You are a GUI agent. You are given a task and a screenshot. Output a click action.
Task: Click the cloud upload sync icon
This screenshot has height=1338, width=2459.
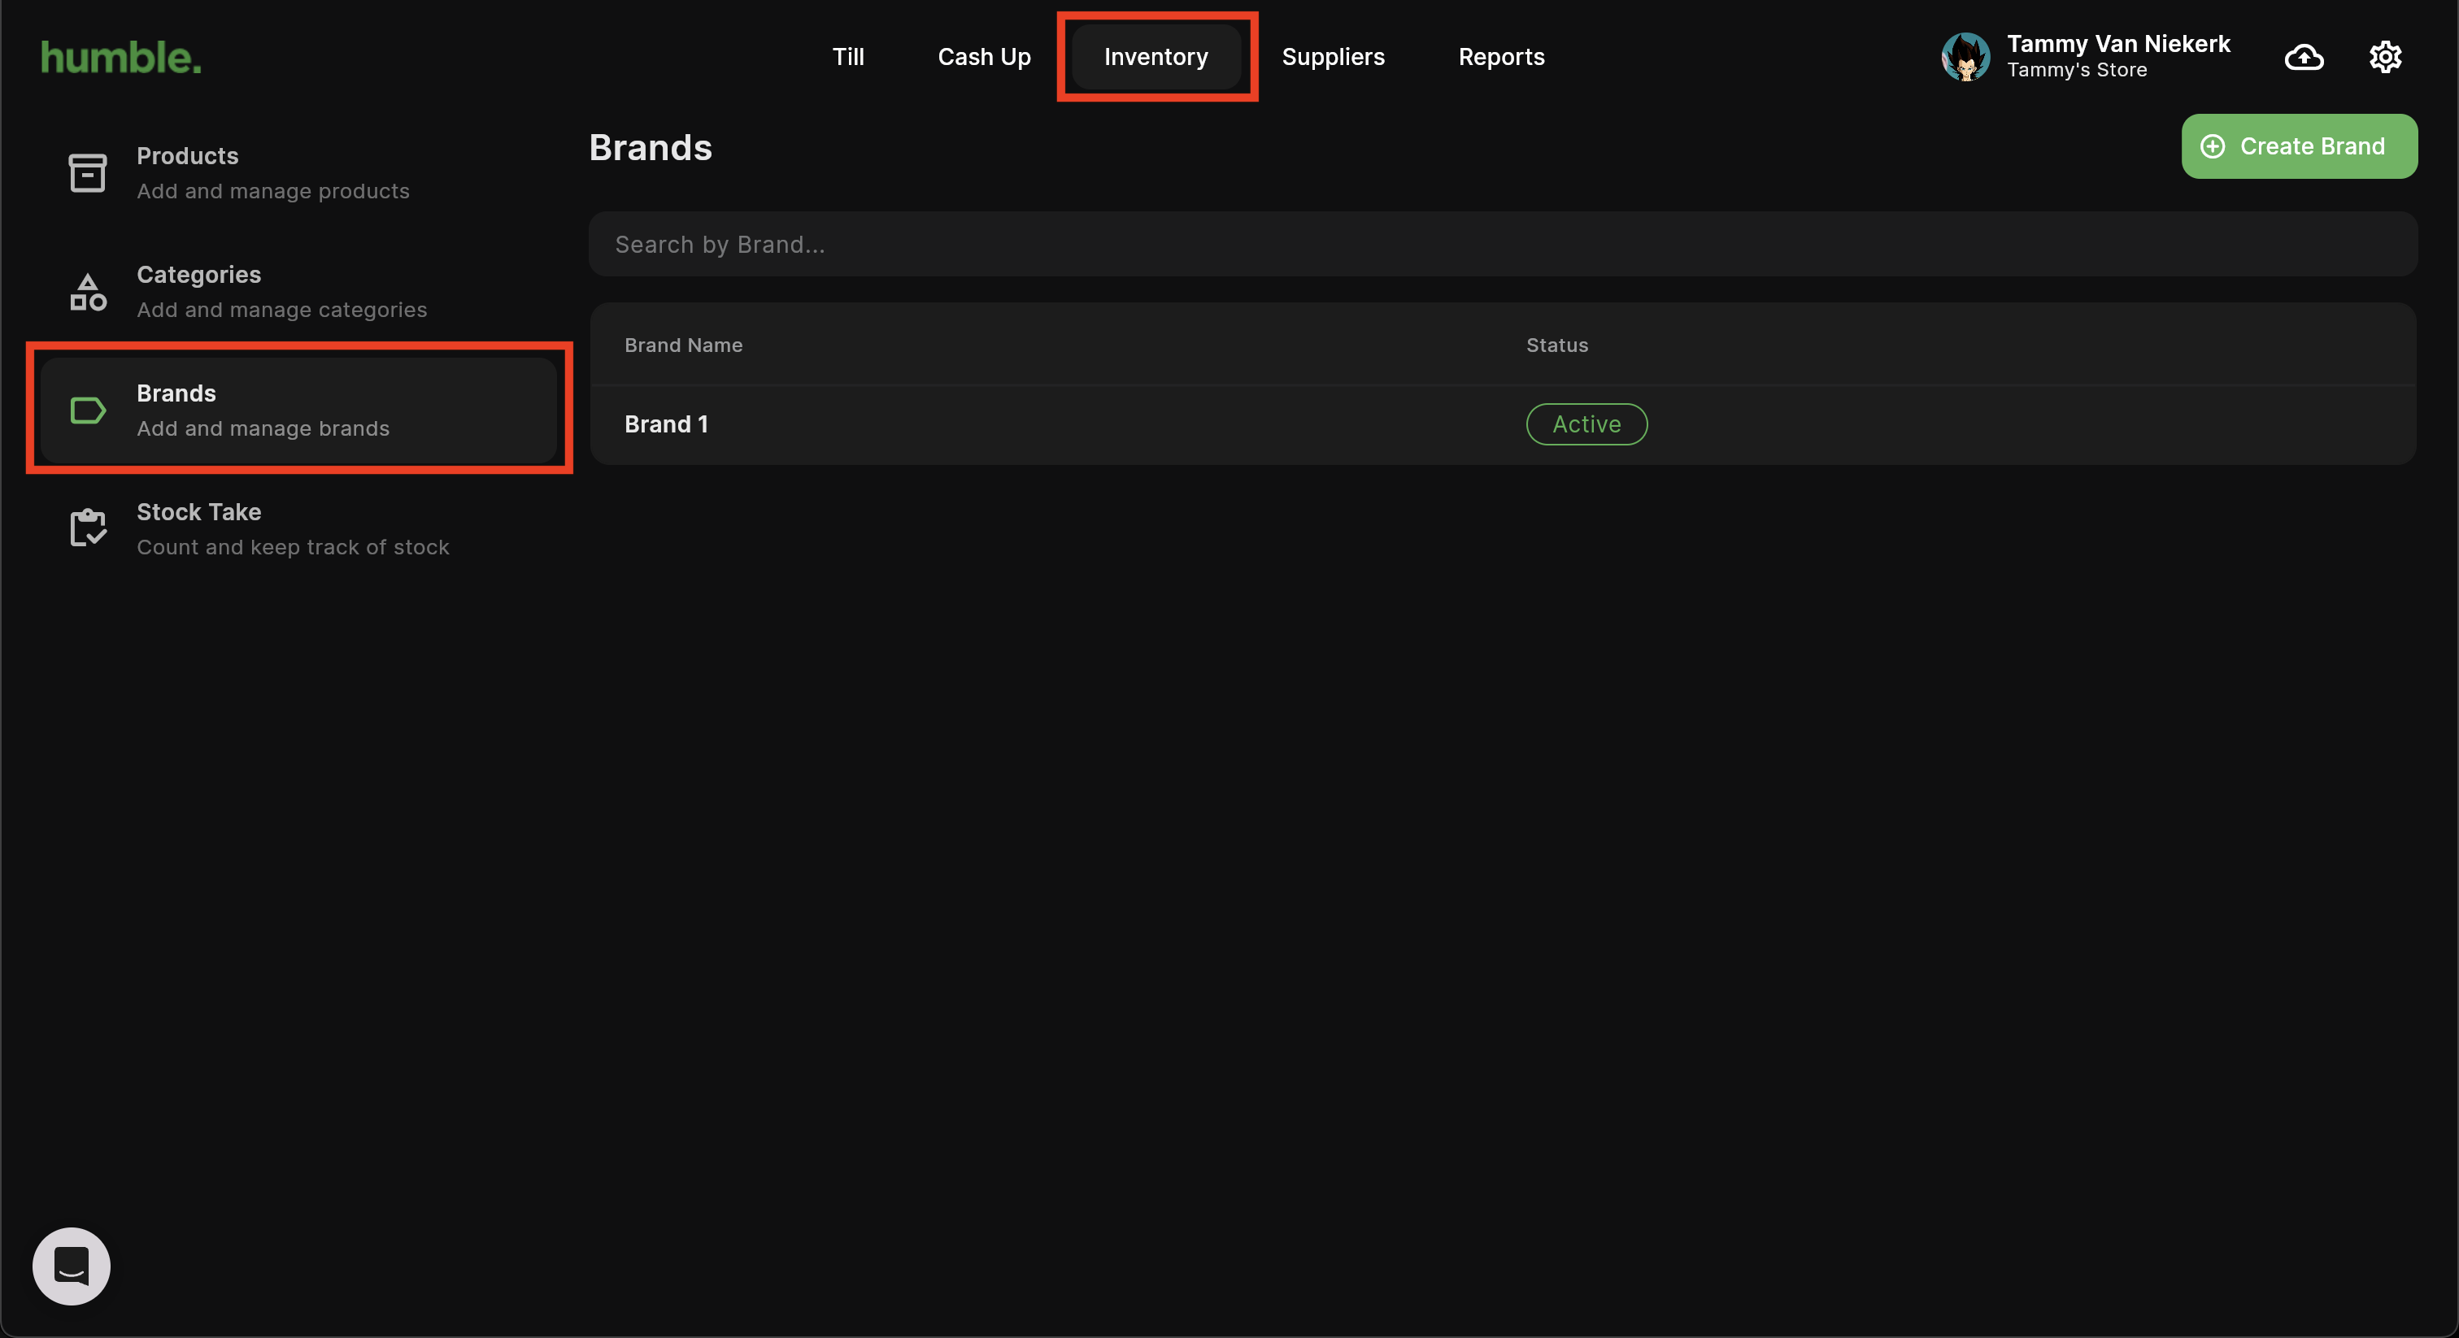2304,57
